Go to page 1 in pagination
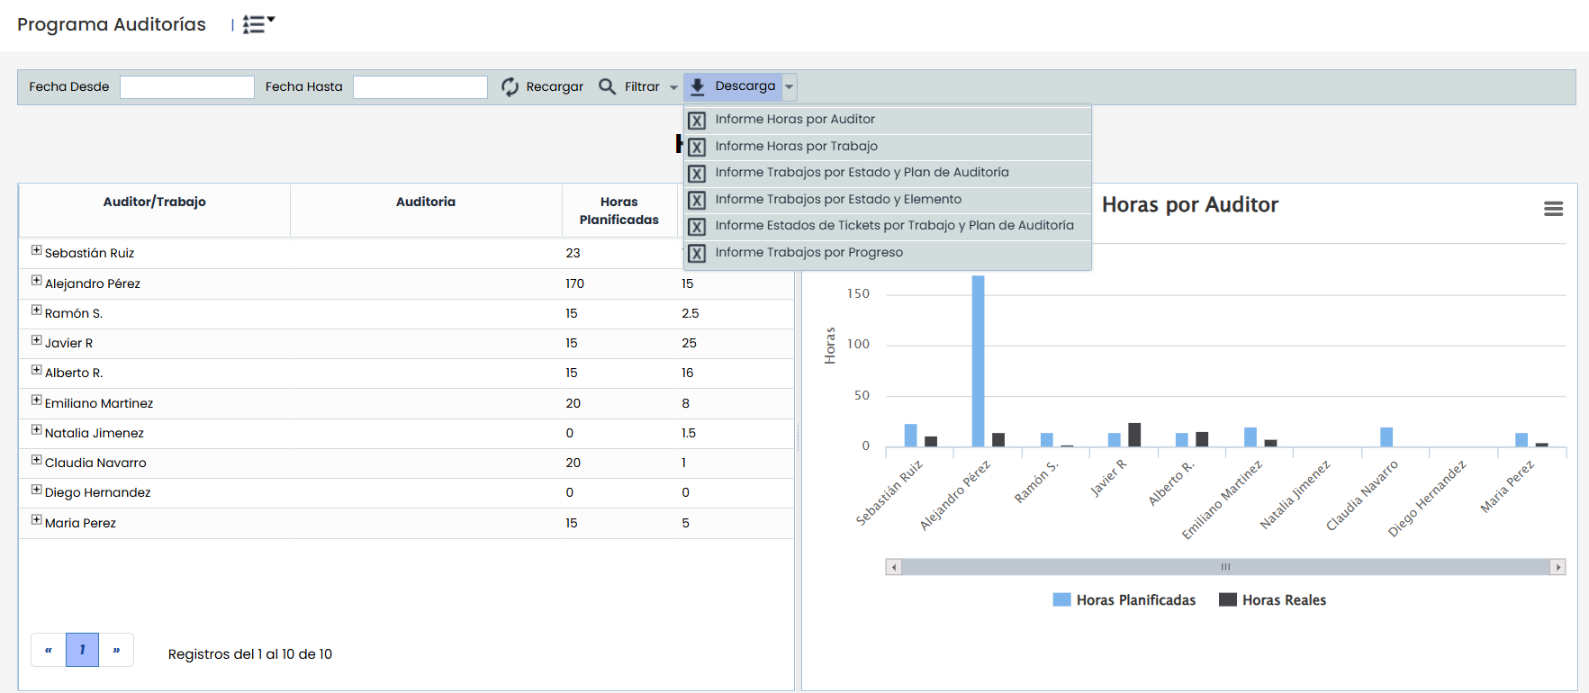This screenshot has height=693, width=1589. pos(82,650)
